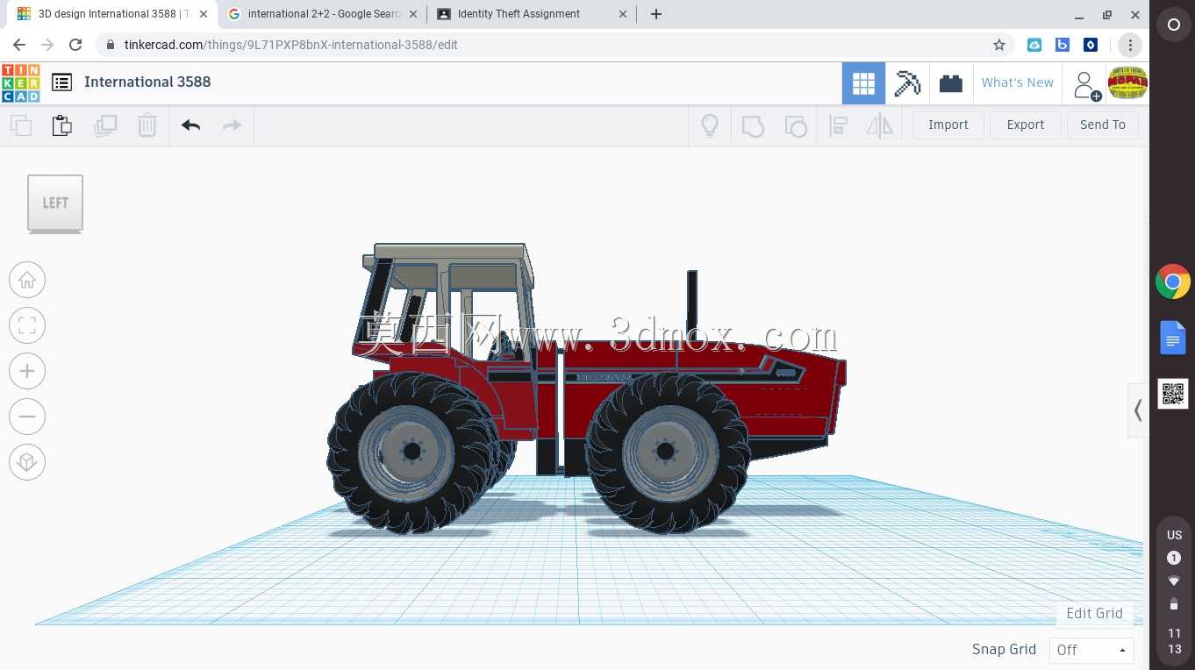Toggle the Show all lightbulb icon
This screenshot has height=670, width=1195.
pos(710,125)
